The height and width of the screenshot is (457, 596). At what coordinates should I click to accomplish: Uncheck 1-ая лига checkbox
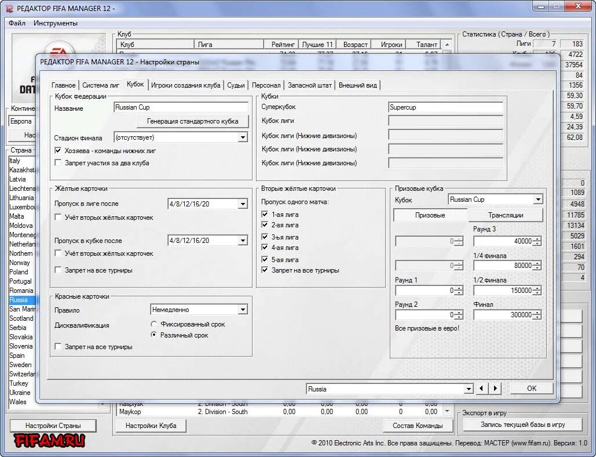click(265, 214)
